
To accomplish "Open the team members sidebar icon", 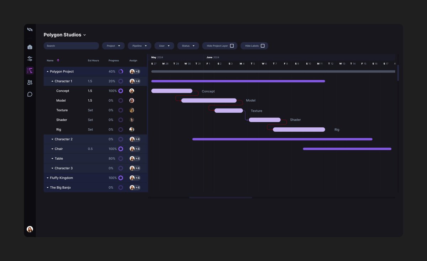I will click(30, 82).
